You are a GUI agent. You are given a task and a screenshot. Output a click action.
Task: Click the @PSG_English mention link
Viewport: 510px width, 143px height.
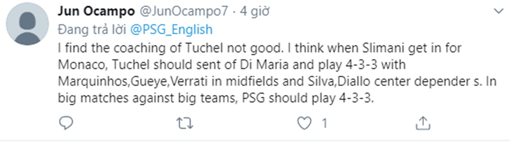(171, 30)
